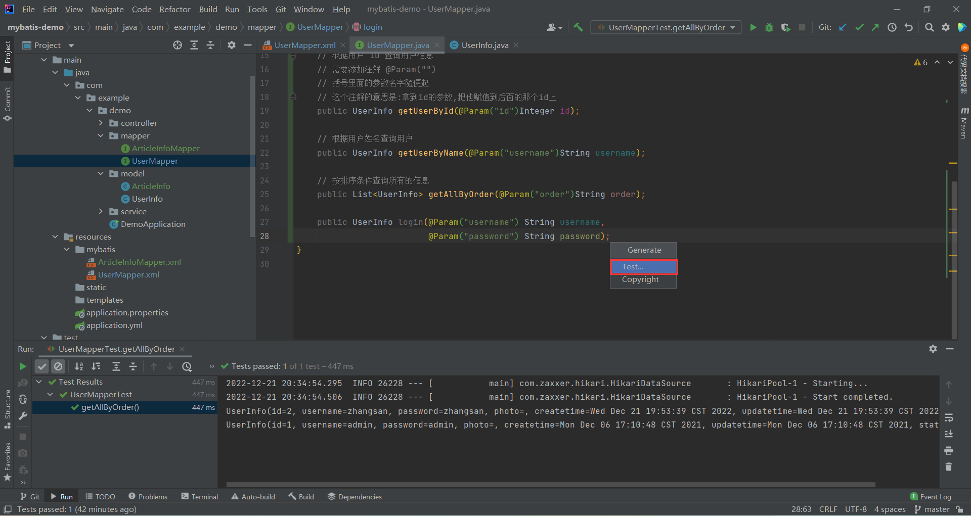
Task: Collapse all in Project panel
Action: click(x=210, y=45)
